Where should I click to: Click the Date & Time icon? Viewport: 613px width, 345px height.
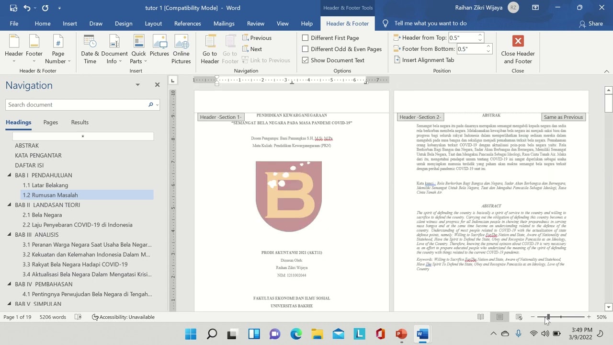[x=90, y=43]
